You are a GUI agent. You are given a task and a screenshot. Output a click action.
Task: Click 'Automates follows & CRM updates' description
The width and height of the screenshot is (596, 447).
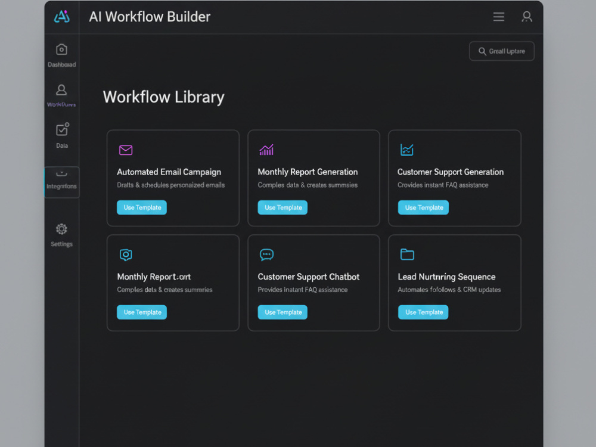point(449,290)
